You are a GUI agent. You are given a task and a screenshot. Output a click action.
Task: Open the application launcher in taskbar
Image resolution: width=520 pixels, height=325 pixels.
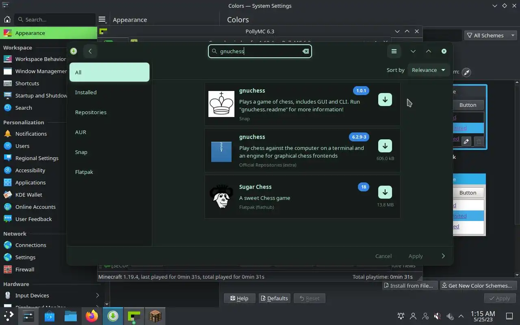click(9, 316)
